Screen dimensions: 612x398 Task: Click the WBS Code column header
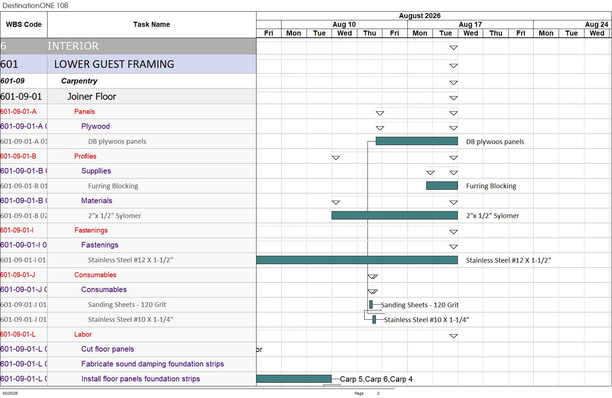coord(24,25)
